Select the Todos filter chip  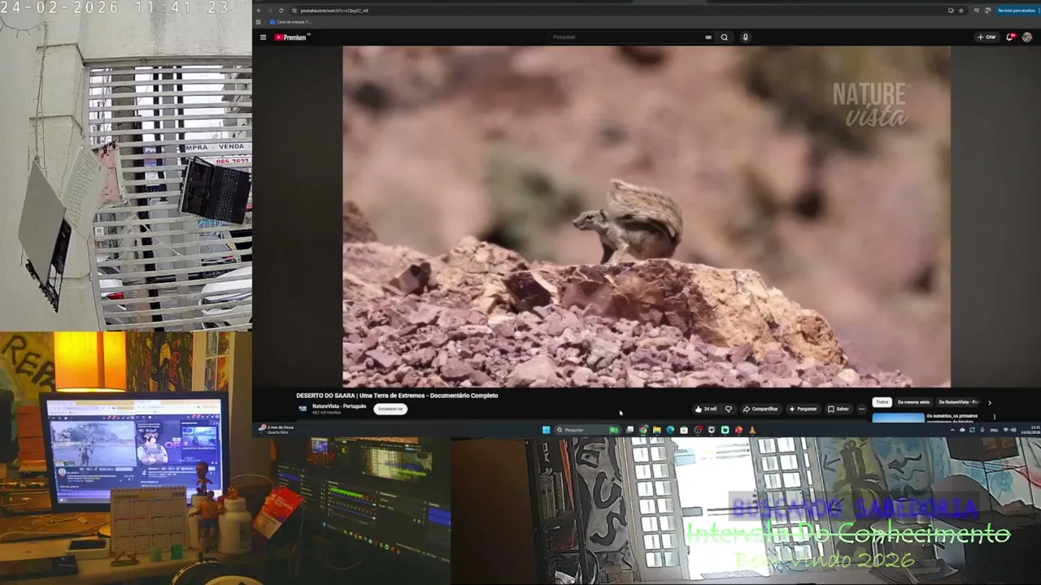[x=882, y=402]
